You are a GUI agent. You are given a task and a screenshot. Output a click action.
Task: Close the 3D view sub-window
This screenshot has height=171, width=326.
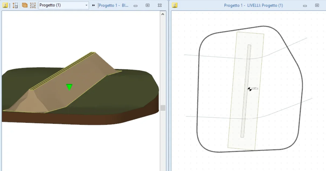point(160,5)
